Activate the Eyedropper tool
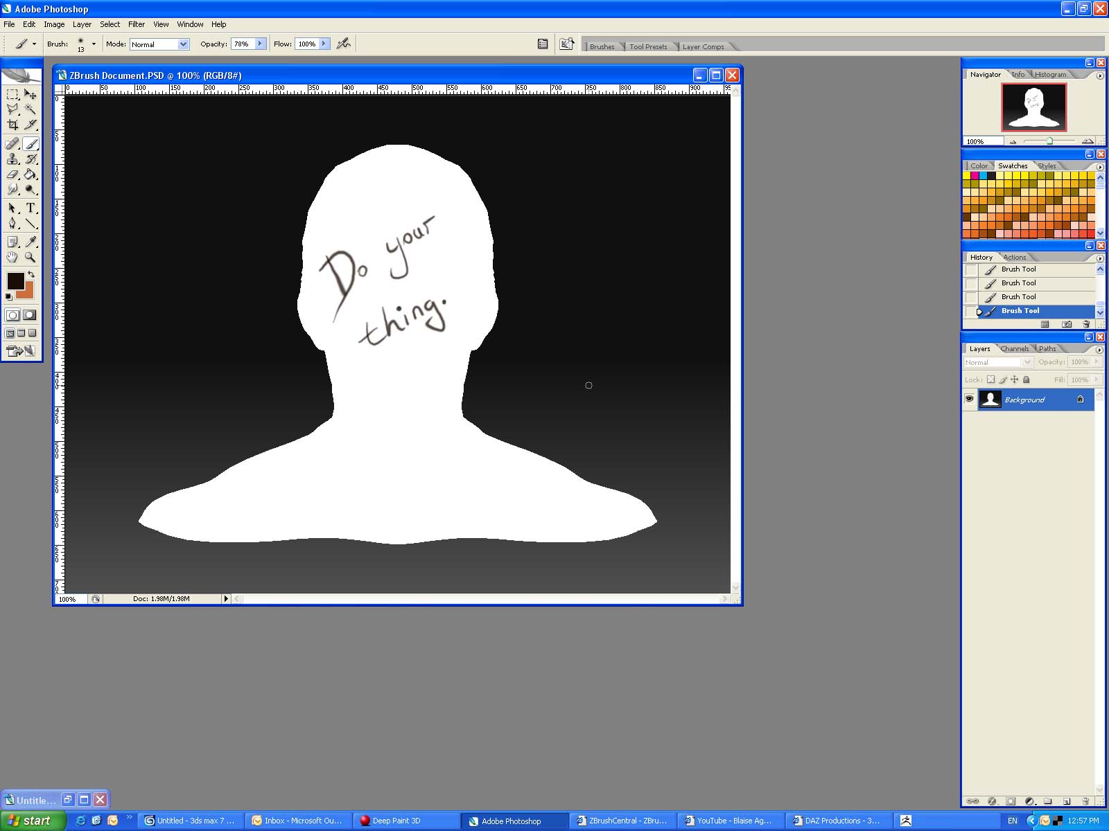The image size is (1109, 831). pos(30,242)
